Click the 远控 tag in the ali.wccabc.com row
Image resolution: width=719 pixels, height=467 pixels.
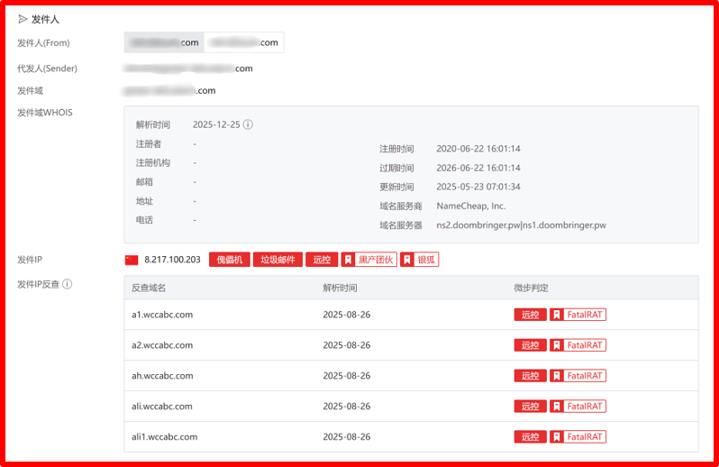click(x=530, y=407)
